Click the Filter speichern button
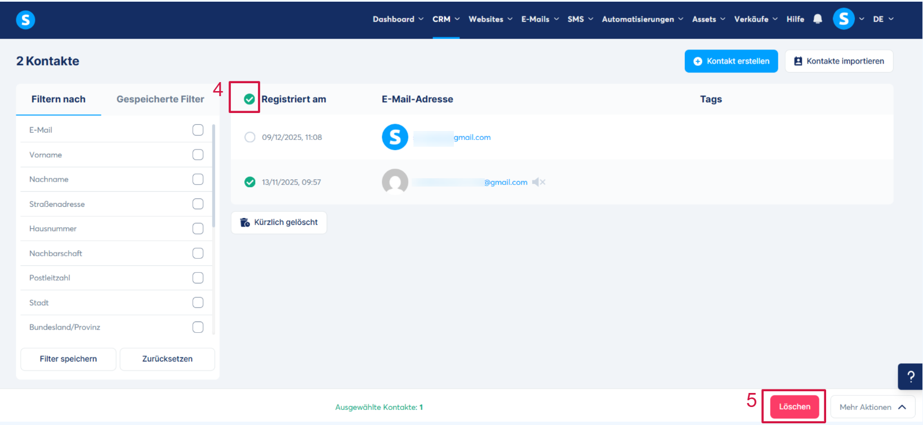The image size is (923, 425). coord(68,359)
